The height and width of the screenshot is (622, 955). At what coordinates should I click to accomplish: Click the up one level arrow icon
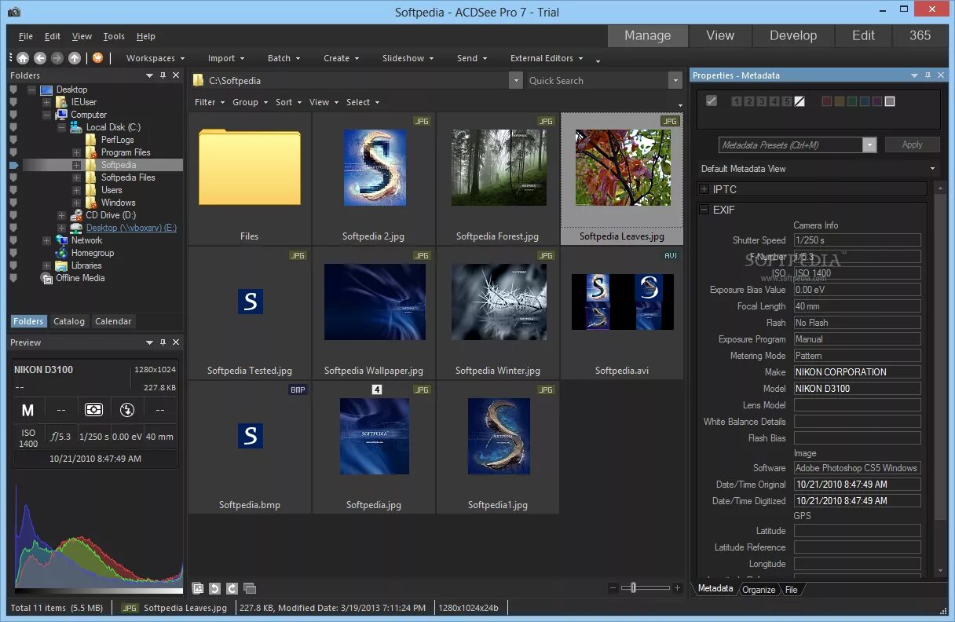point(75,58)
